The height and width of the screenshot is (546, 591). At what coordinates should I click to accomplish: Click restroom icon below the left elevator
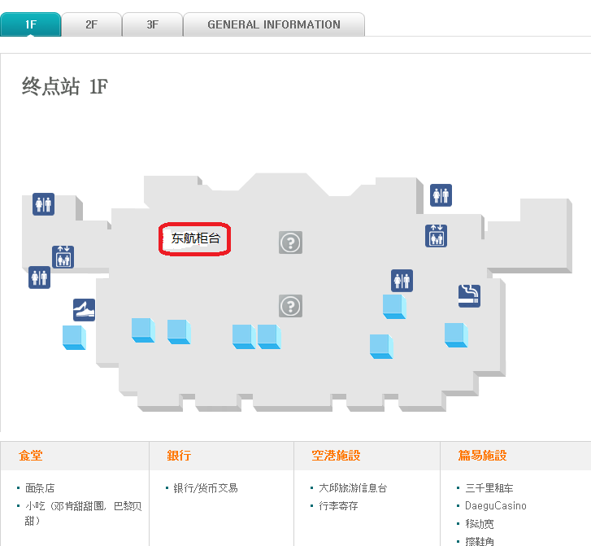(x=40, y=277)
